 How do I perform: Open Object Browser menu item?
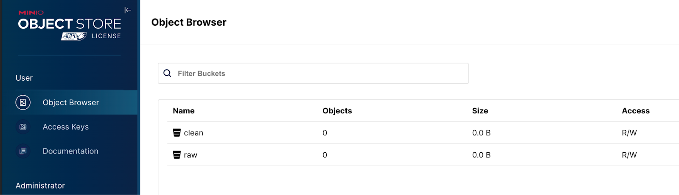pyautogui.click(x=70, y=102)
